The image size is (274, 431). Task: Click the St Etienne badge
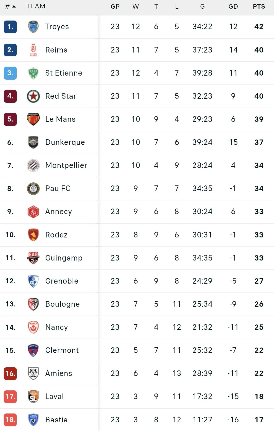tap(33, 73)
